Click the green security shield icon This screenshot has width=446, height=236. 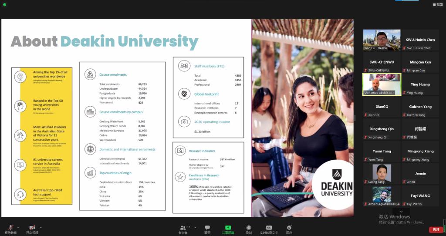tap(5, 5)
